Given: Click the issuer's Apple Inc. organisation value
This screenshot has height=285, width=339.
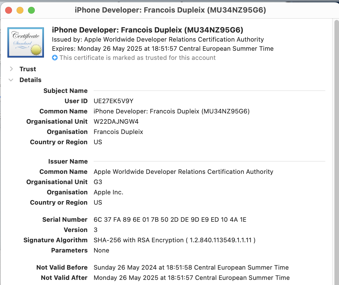Looking at the screenshot, I should point(108,192).
